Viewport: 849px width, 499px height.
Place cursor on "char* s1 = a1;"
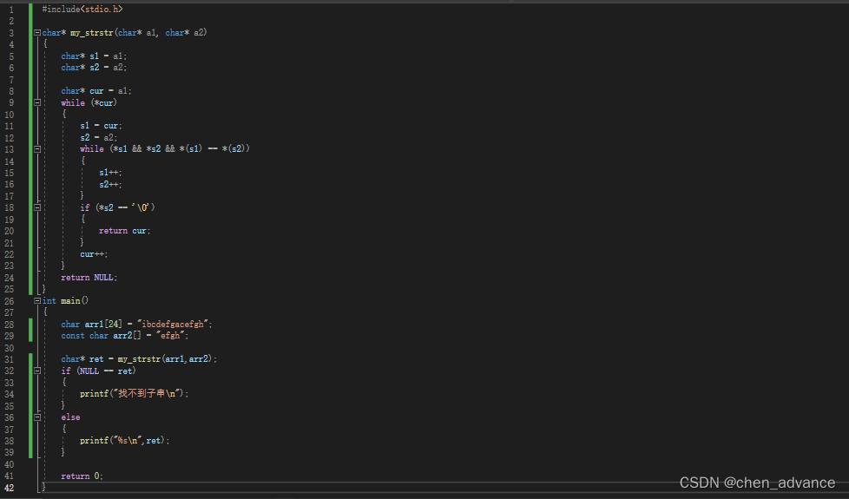pyautogui.click(x=94, y=56)
